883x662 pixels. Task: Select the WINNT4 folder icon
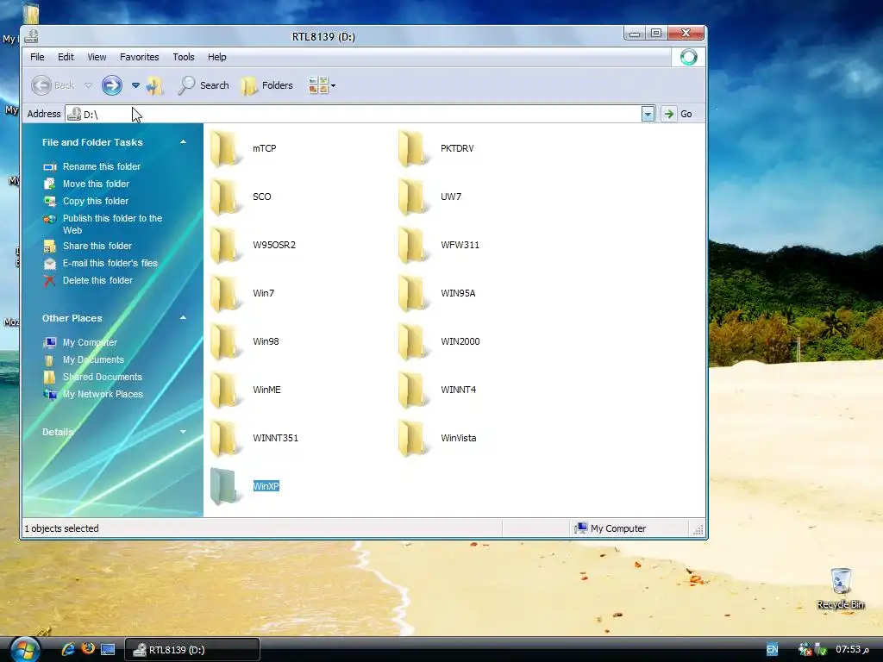413,390
